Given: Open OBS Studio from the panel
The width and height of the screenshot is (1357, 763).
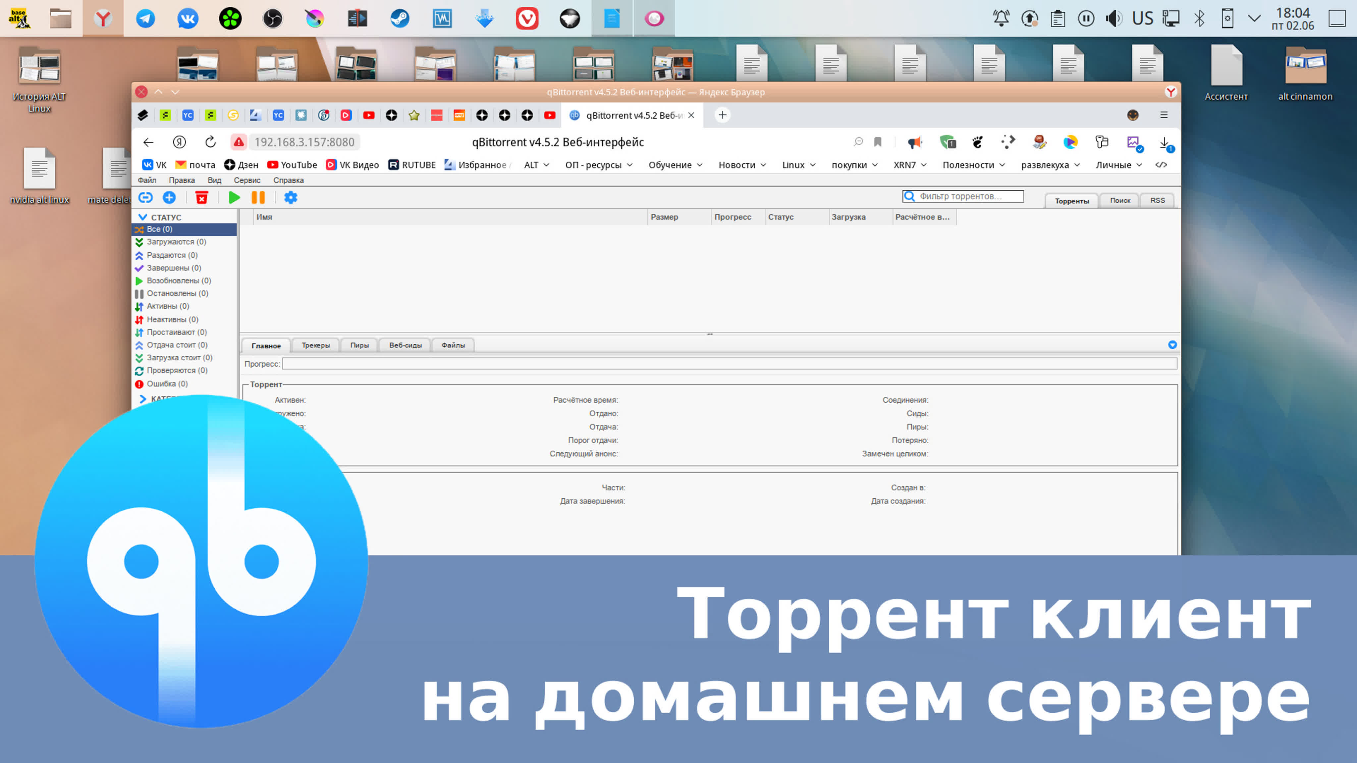Looking at the screenshot, I should pyautogui.click(x=272, y=19).
